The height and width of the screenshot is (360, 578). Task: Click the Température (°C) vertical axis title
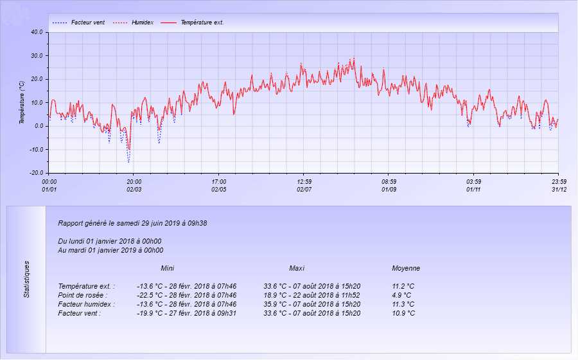pyautogui.click(x=22, y=102)
